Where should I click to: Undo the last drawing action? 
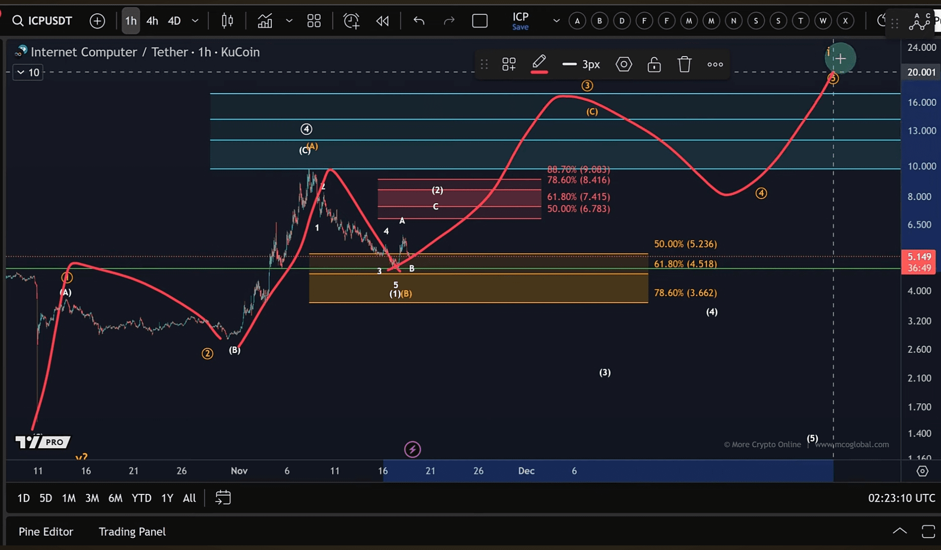pos(419,21)
